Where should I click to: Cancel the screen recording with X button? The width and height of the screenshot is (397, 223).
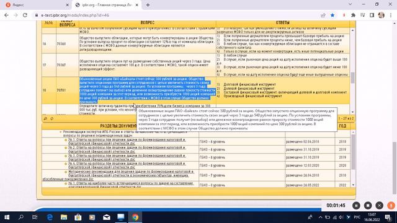(379, 206)
